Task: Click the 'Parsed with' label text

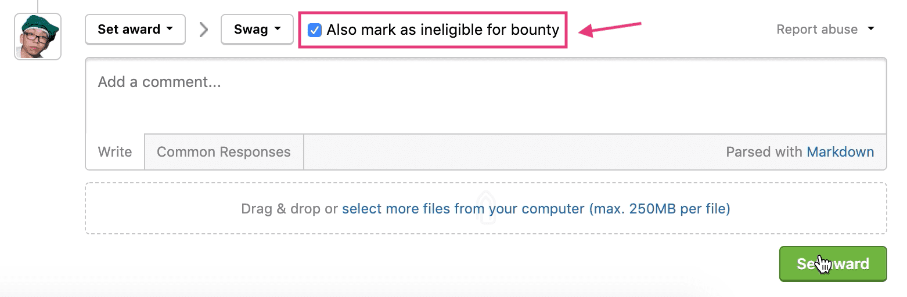Action: (x=764, y=152)
